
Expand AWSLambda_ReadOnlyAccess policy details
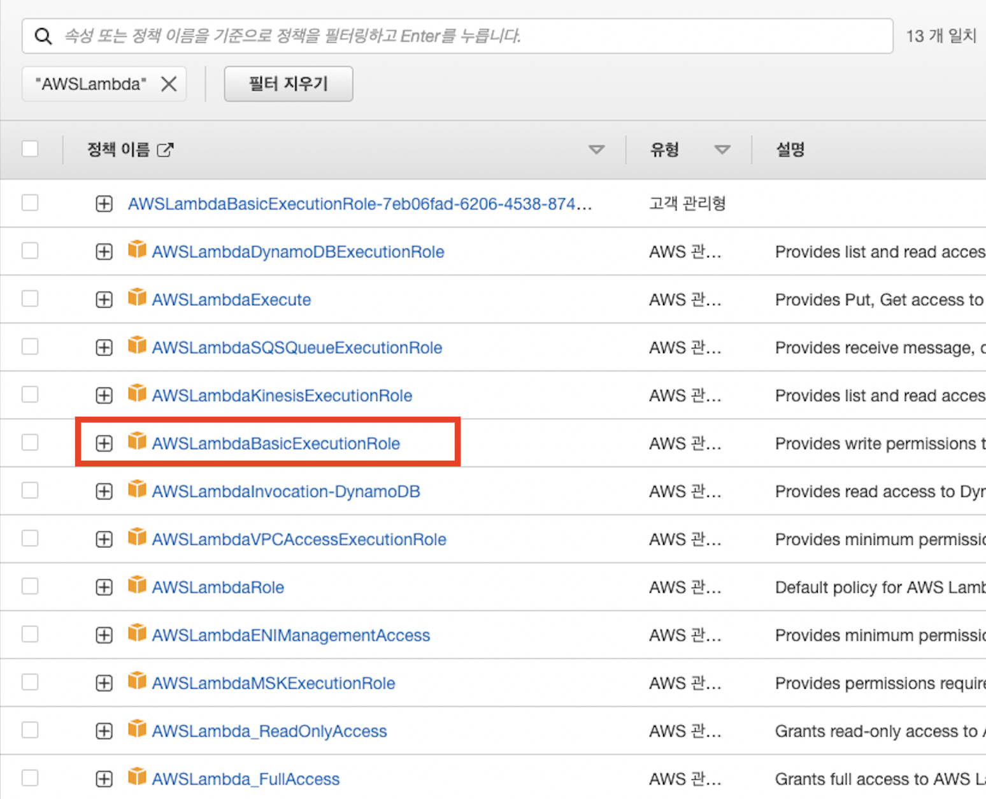[104, 731]
